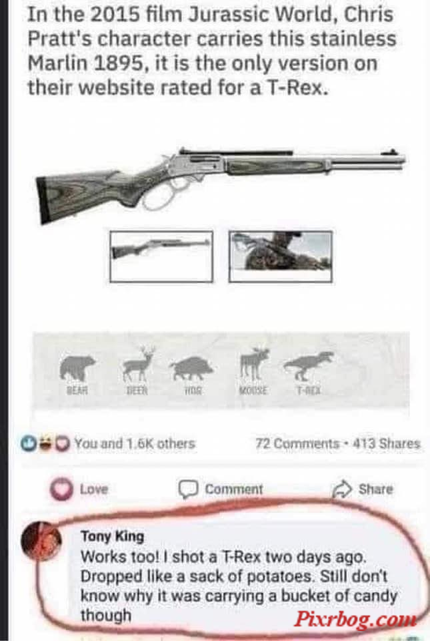Open Tony King's profile name
Image resolution: width=430 pixels, height=641 pixels.
112,536
